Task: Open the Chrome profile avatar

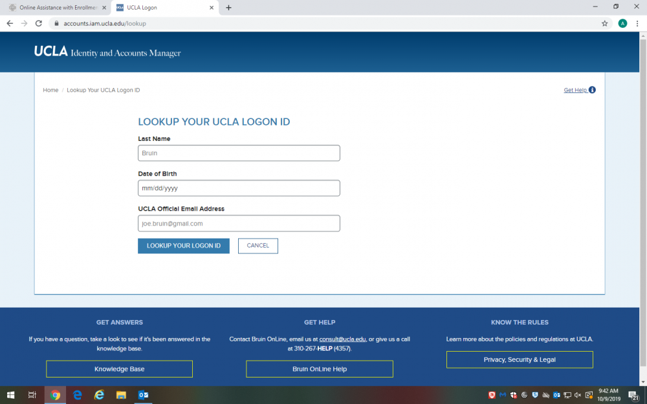Action: point(622,23)
